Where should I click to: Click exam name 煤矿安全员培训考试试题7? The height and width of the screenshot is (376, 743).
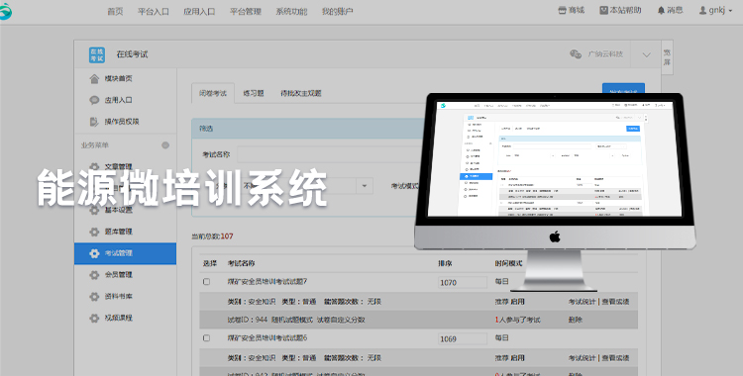(x=267, y=282)
